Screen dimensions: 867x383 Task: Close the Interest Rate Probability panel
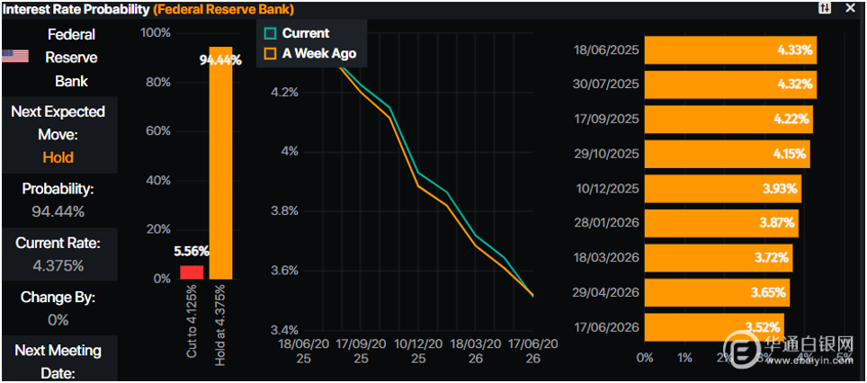[x=850, y=8]
